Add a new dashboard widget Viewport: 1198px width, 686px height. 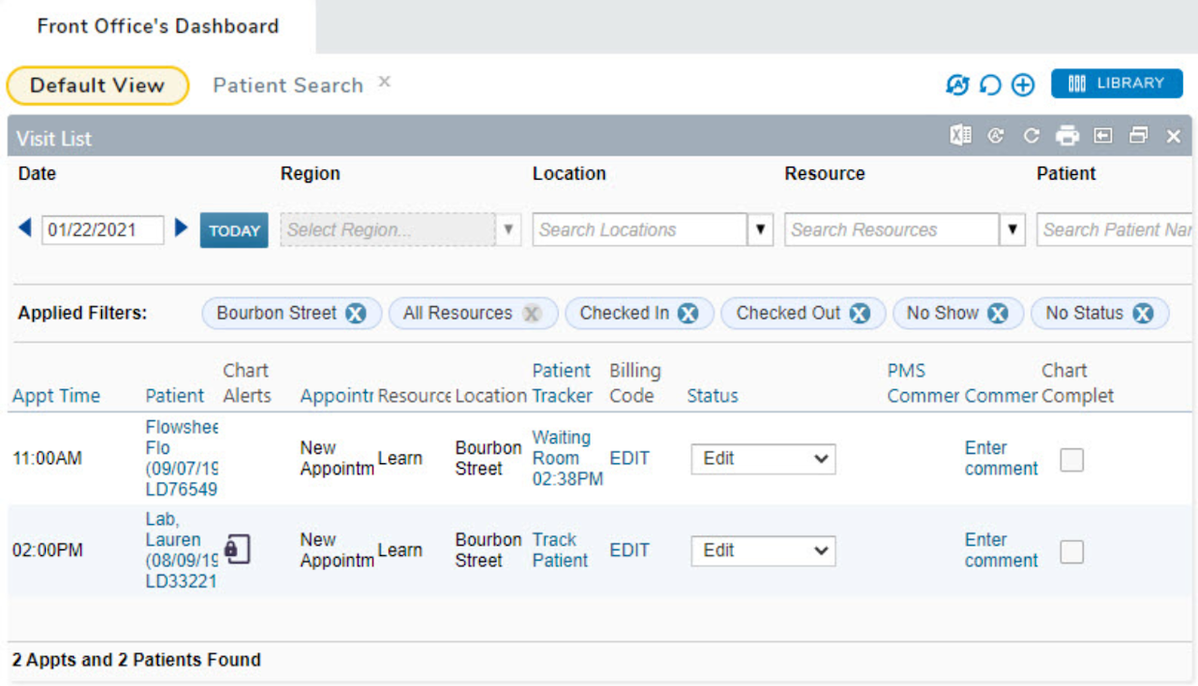point(1022,84)
